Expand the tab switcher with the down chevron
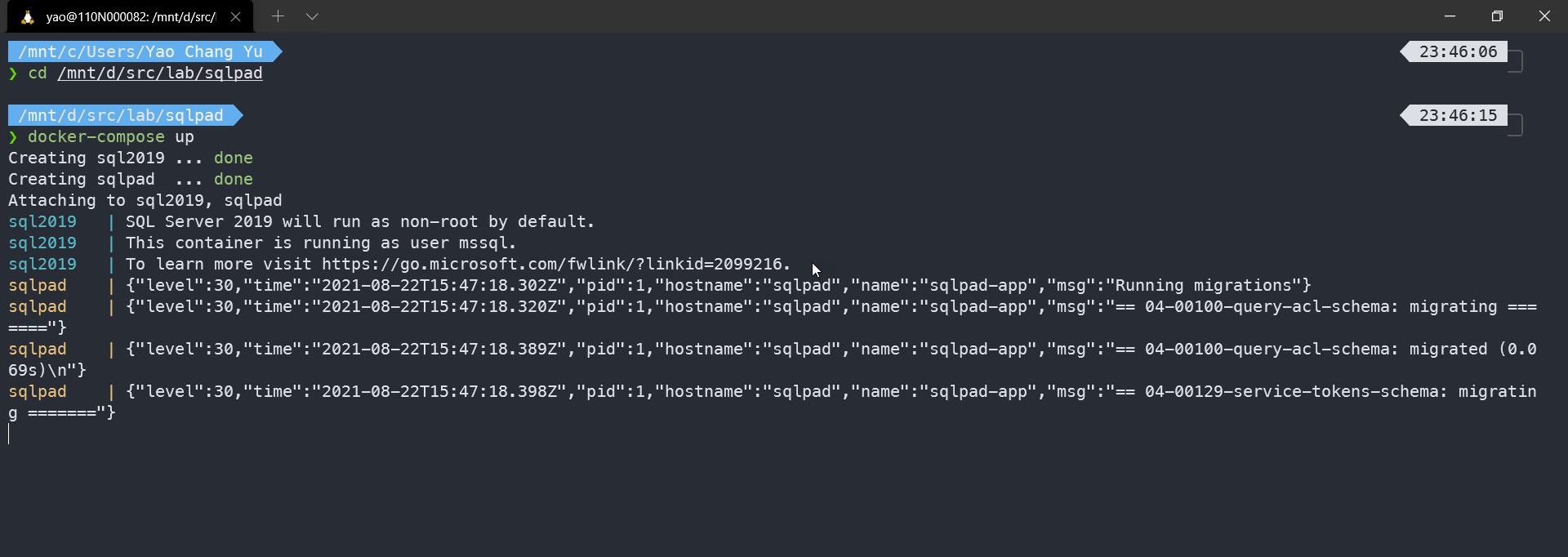 [x=311, y=16]
